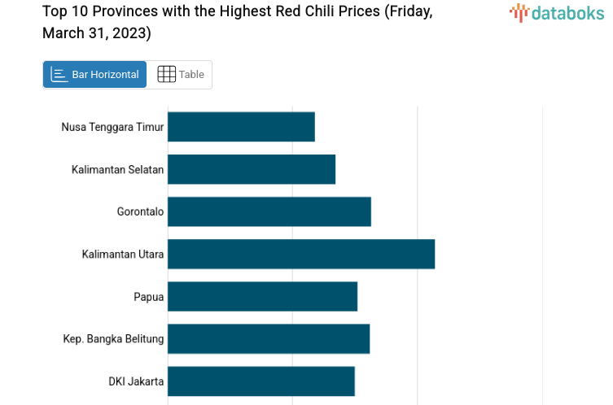The height and width of the screenshot is (405, 613).
Task: Select the Kep. Bangka Belitung bar
Action: [x=269, y=338]
